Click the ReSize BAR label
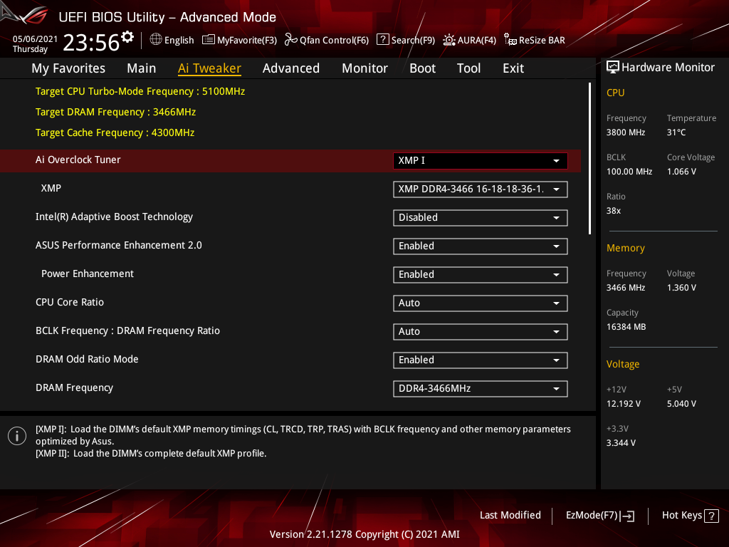This screenshot has width=729, height=547. click(x=542, y=40)
